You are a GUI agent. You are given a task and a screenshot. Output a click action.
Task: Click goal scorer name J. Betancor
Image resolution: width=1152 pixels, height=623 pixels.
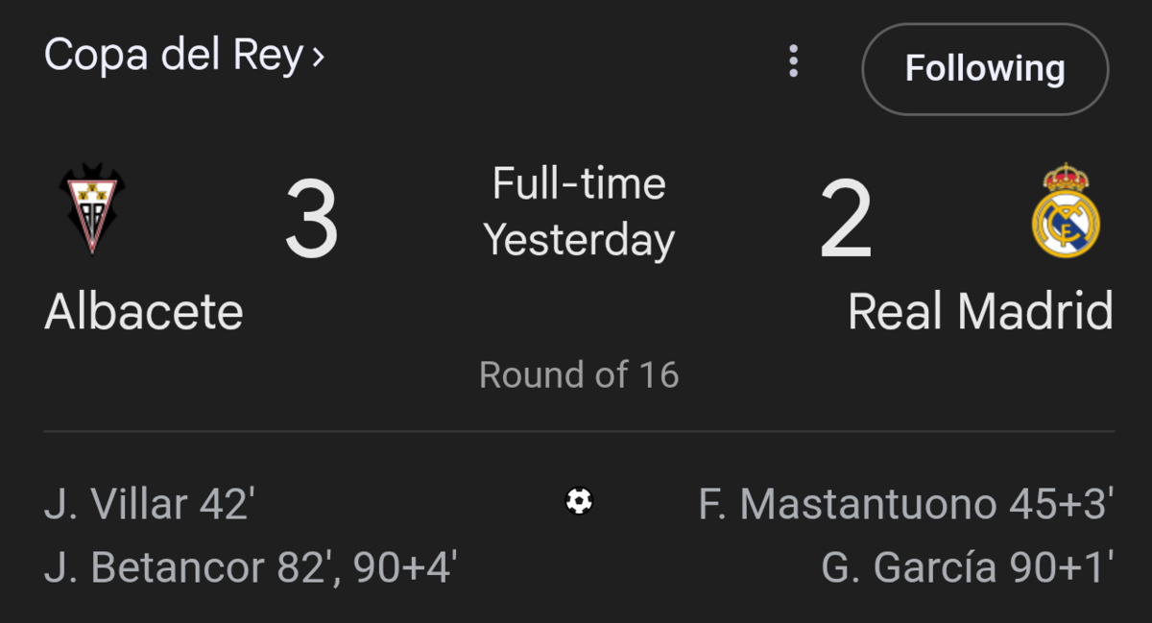pyautogui.click(x=156, y=567)
